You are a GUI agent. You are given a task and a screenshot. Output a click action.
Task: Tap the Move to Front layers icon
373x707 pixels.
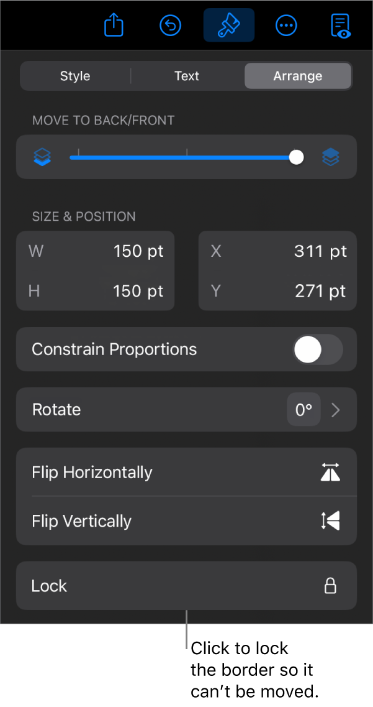click(331, 157)
